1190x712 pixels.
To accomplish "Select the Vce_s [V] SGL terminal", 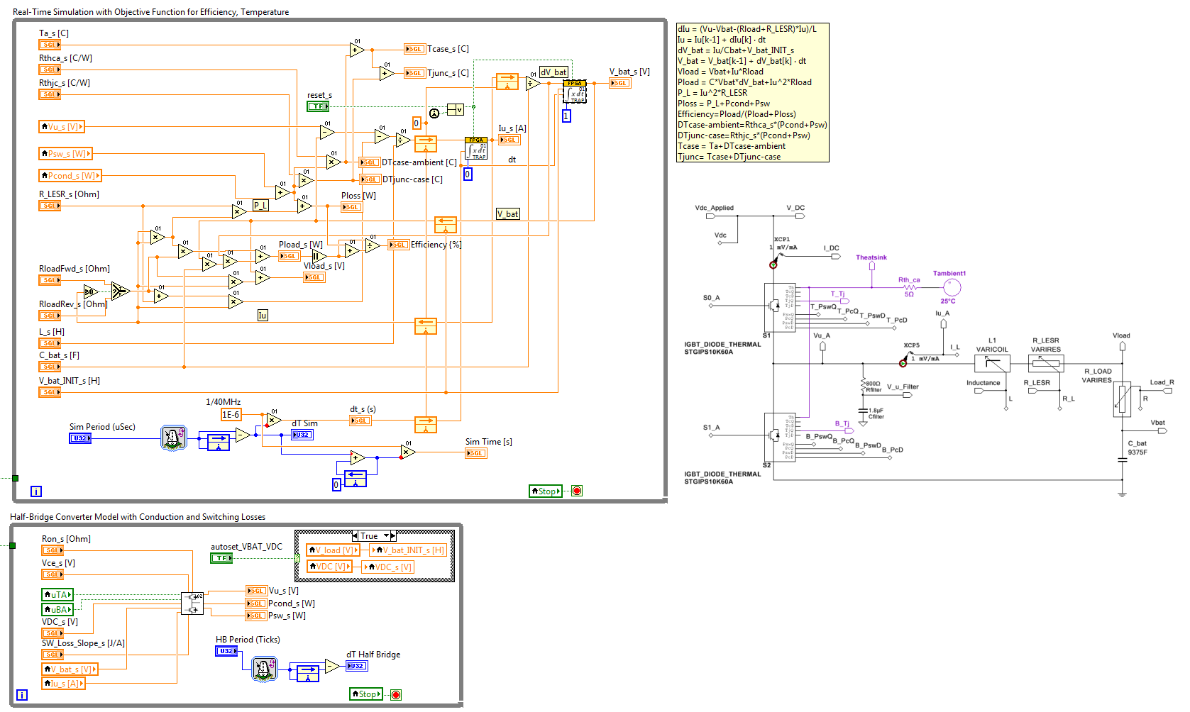I will tap(53, 574).
